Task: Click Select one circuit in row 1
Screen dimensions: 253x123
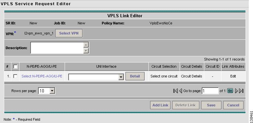Action: pyautogui.click(x=164, y=76)
